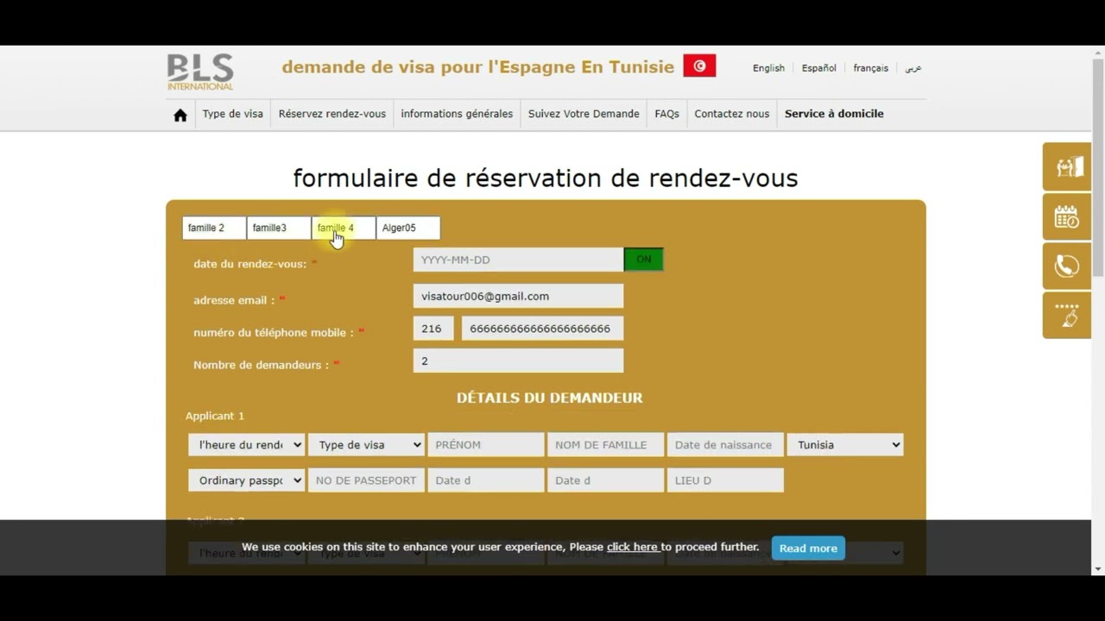This screenshot has width=1105, height=621.
Task: Open informations générales menu item
Action: pos(457,114)
